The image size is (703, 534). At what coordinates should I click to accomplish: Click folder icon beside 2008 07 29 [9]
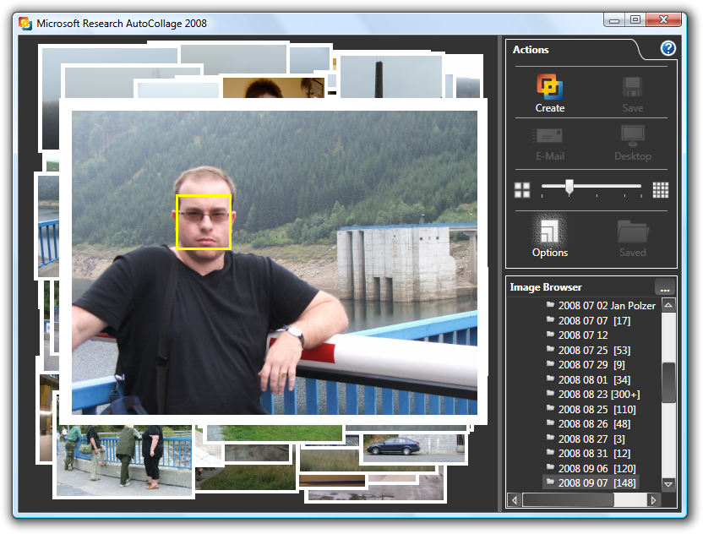tap(550, 363)
